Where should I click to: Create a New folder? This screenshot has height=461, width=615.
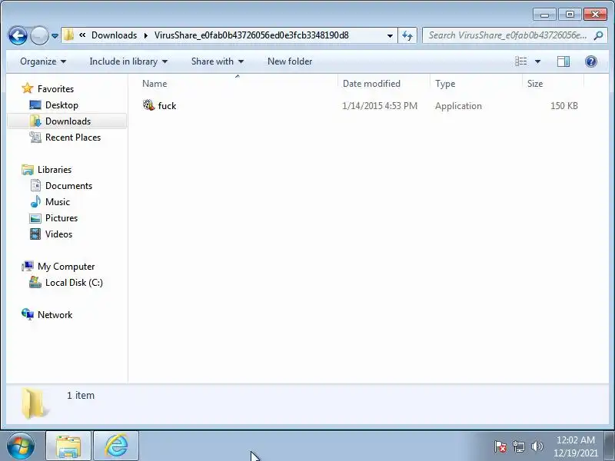[290, 61]
